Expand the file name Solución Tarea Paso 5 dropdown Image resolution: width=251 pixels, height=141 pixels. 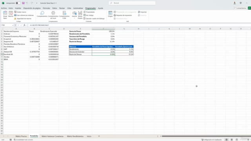(49, 3)
